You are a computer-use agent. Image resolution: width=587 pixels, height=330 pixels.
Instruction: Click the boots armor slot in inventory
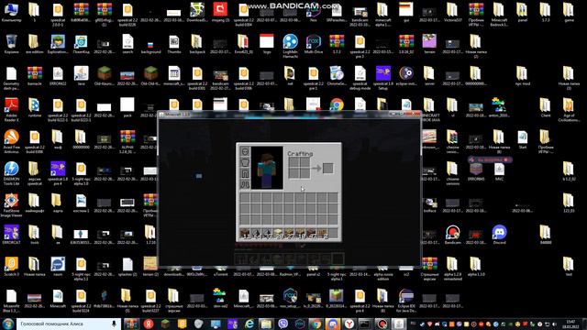coord(245,184)
